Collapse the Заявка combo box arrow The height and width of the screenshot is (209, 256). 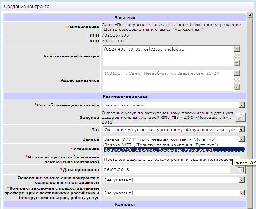point(241,139)
